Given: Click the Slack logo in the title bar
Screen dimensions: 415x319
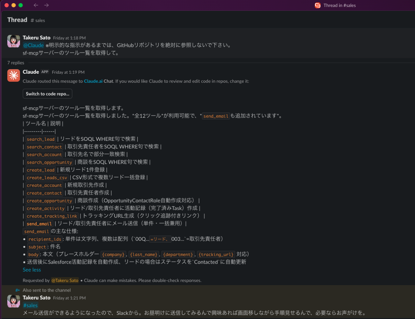Looking at the screenshot, I should click(317, 5).
